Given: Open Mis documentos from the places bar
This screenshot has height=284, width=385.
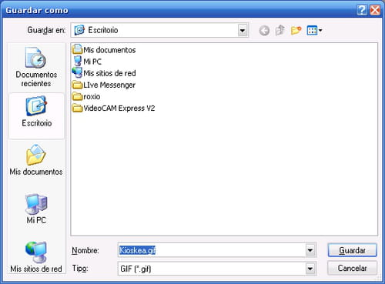Looking at the screenshot, I should click(36, 160).
